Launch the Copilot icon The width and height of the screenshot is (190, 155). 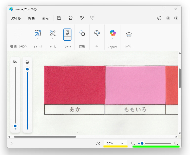[113, 33]
